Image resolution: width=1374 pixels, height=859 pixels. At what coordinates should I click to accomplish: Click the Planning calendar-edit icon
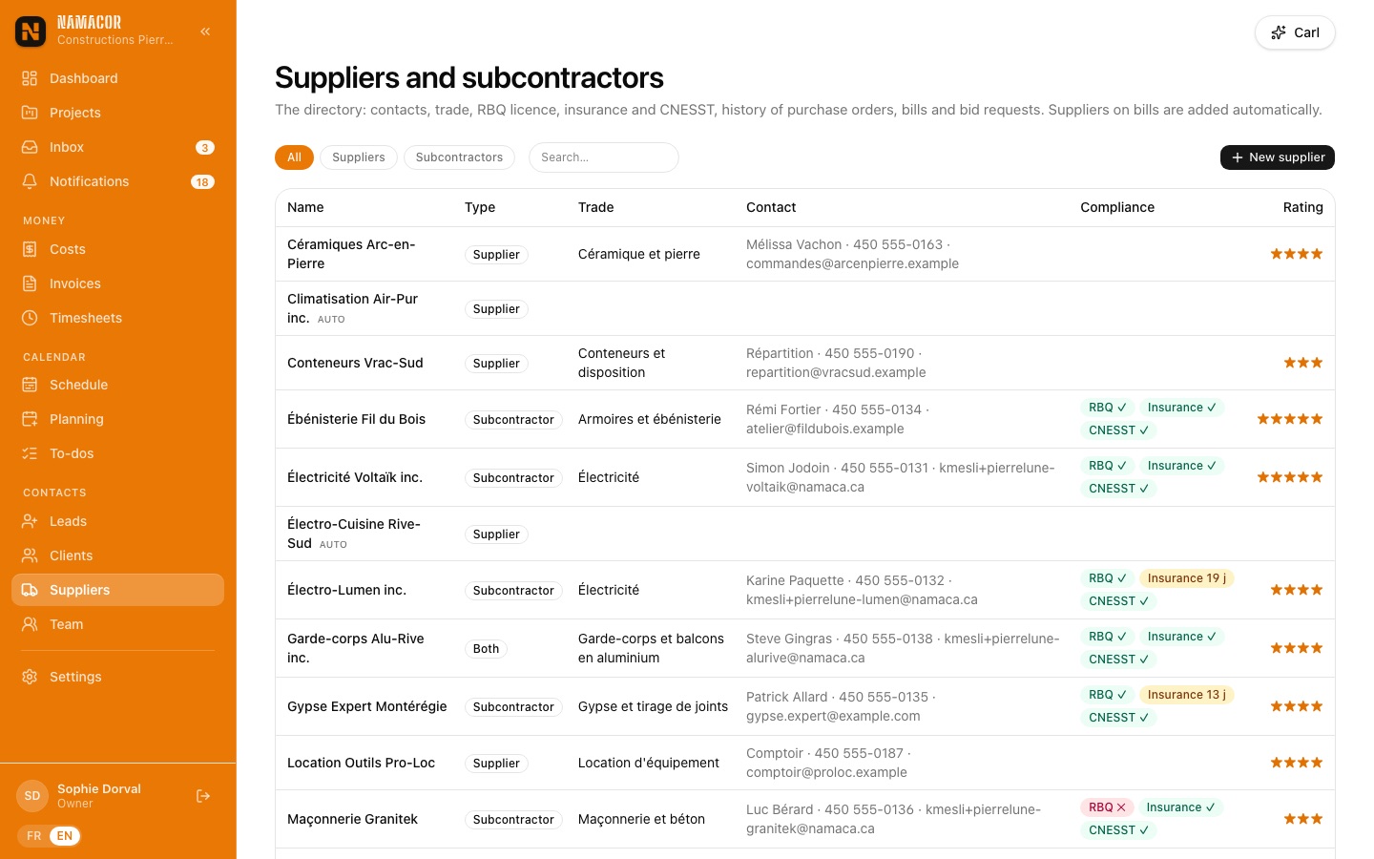click(x=30, y=419)
